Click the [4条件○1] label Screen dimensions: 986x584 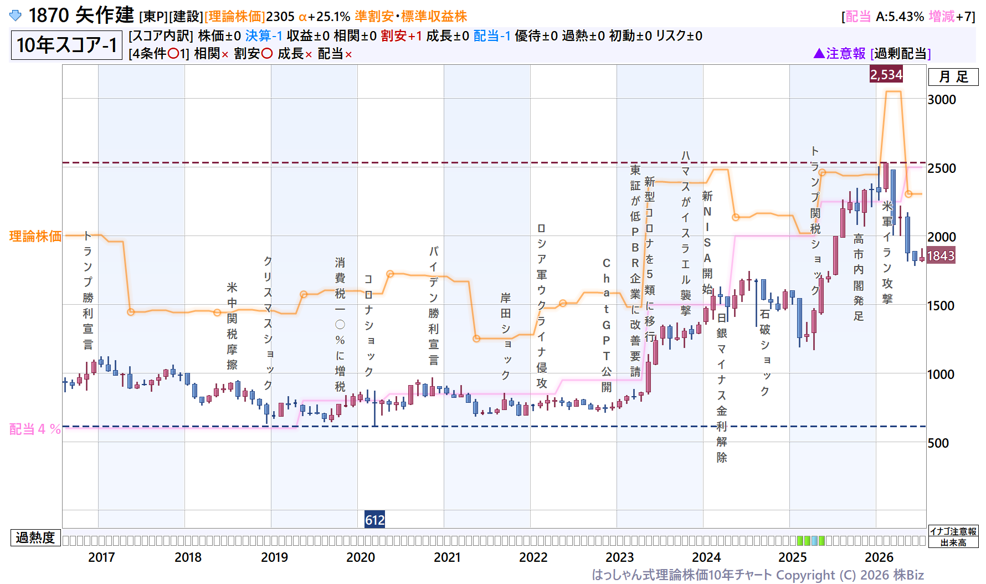click(159, 54)
